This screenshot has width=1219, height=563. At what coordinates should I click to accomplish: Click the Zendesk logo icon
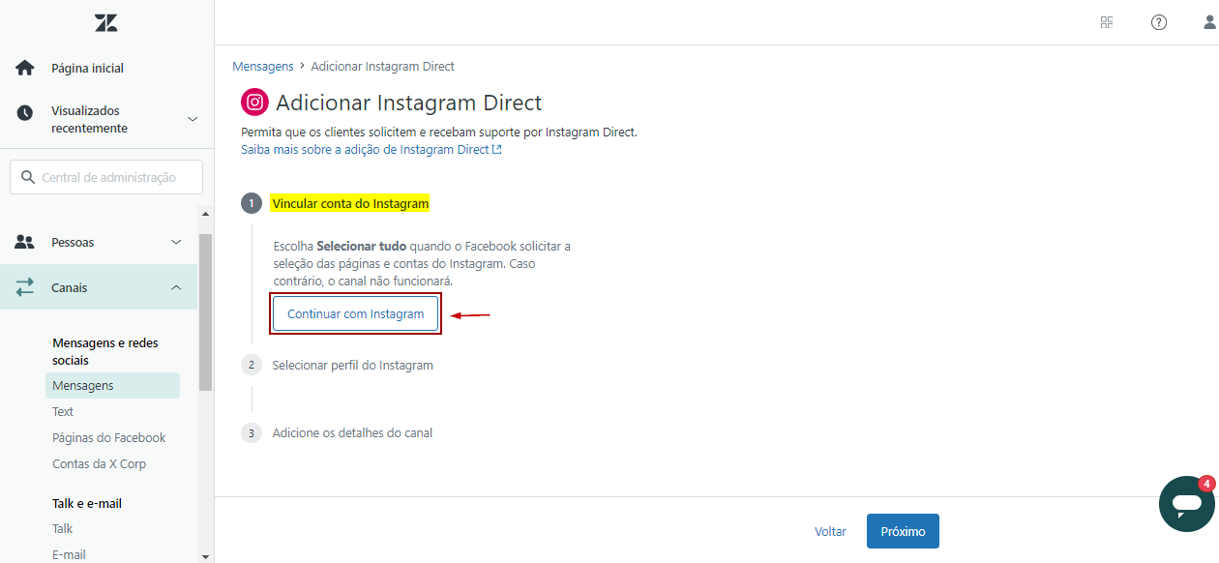(106, 23)
